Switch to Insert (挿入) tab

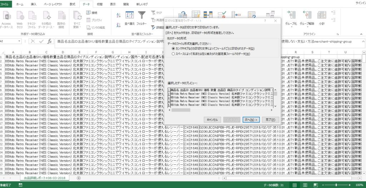34,4
